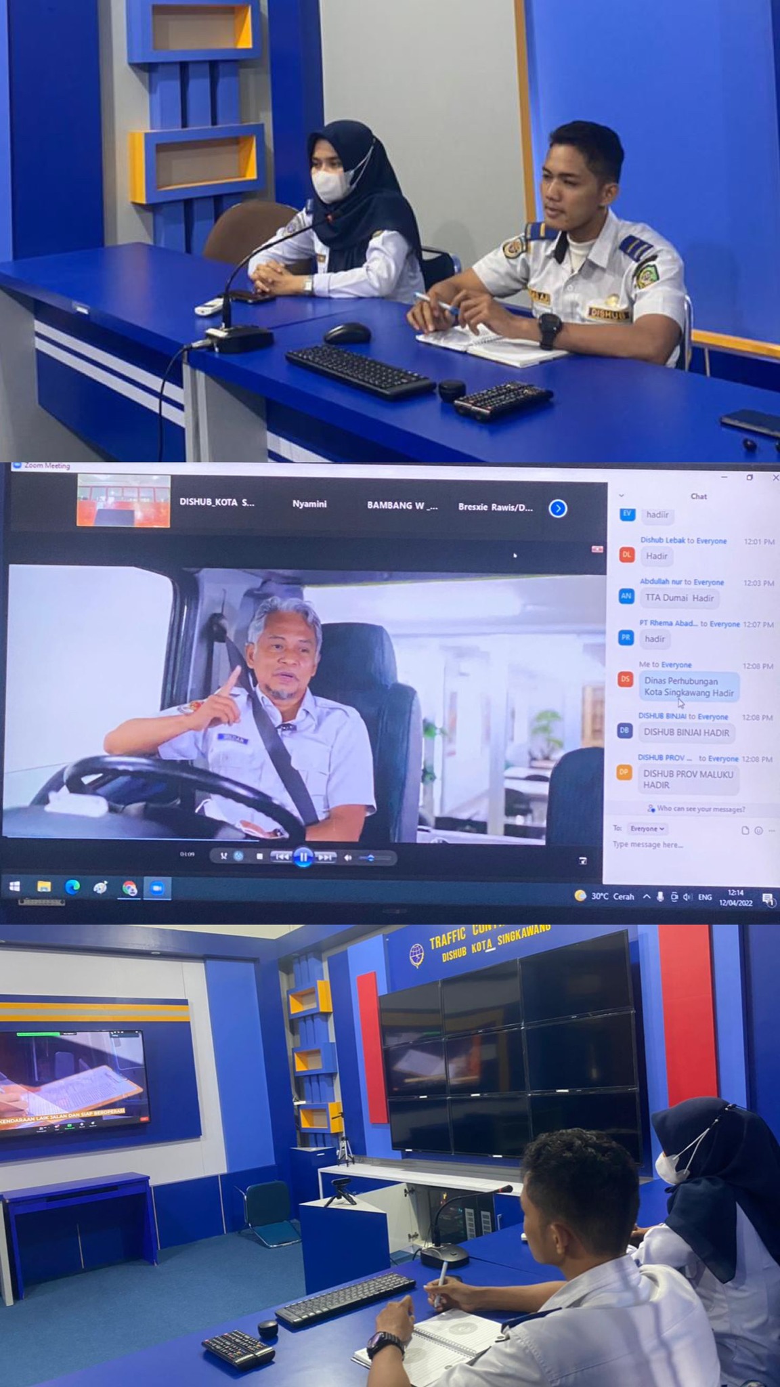
Task: Show next participants with blue arrow button
Action: pos(558,509)
